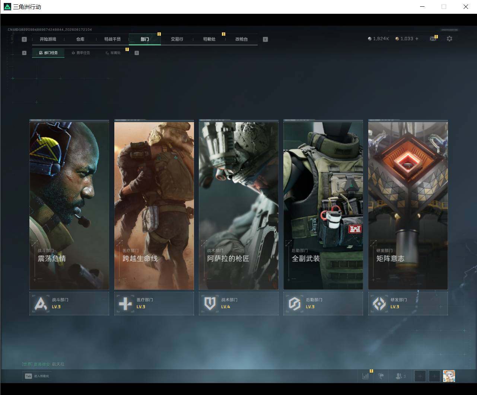Click the 研发部门 diamond emblem icon
The height and width of the screenshot is (395, 477).
(x=379, y=304)
